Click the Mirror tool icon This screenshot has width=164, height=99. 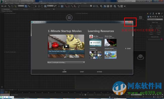pyautogui.click(x=94, y=6)
